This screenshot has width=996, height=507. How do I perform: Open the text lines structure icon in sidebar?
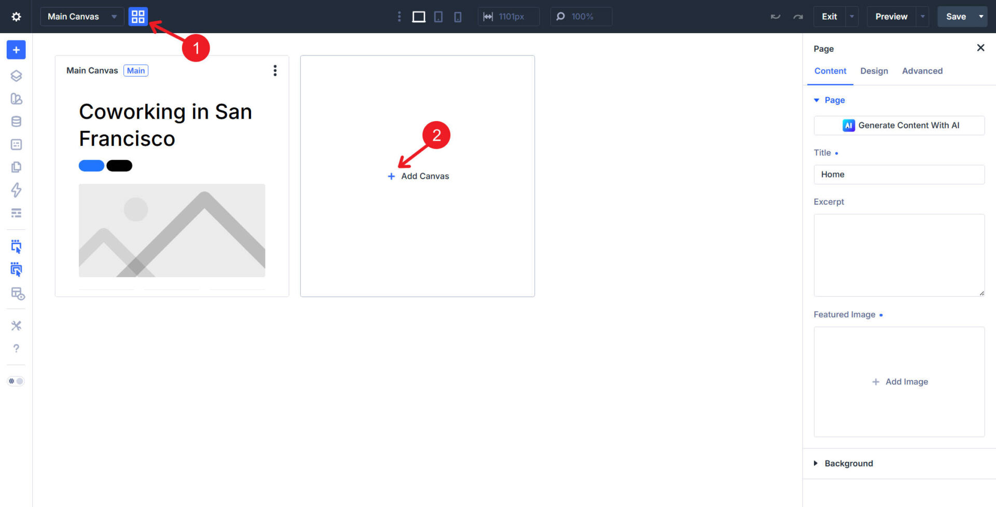pos(16,213)
